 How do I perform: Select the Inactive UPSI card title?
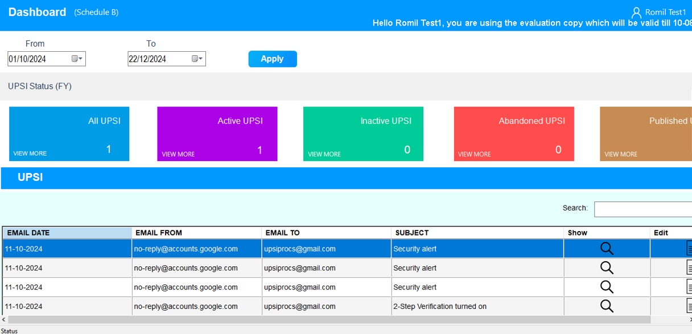pyautogui.click(x=386, y=121)
